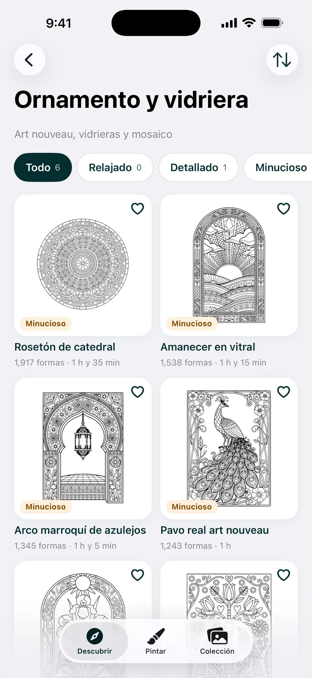Like the Pavo real art nouveau design
The image size is (312, 678).
pos(284,391)
